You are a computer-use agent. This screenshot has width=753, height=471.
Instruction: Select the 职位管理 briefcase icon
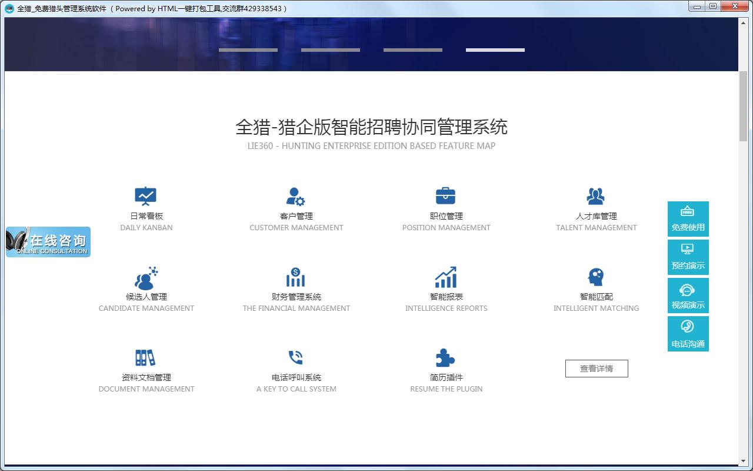click(x=445, y=195)
